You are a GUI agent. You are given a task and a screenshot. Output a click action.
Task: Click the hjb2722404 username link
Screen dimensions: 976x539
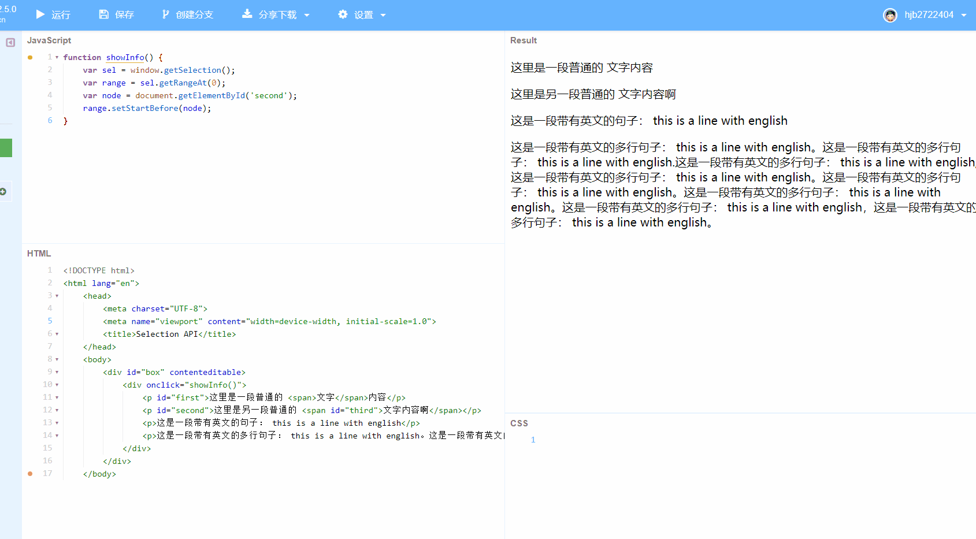click(x=929, y=15)
